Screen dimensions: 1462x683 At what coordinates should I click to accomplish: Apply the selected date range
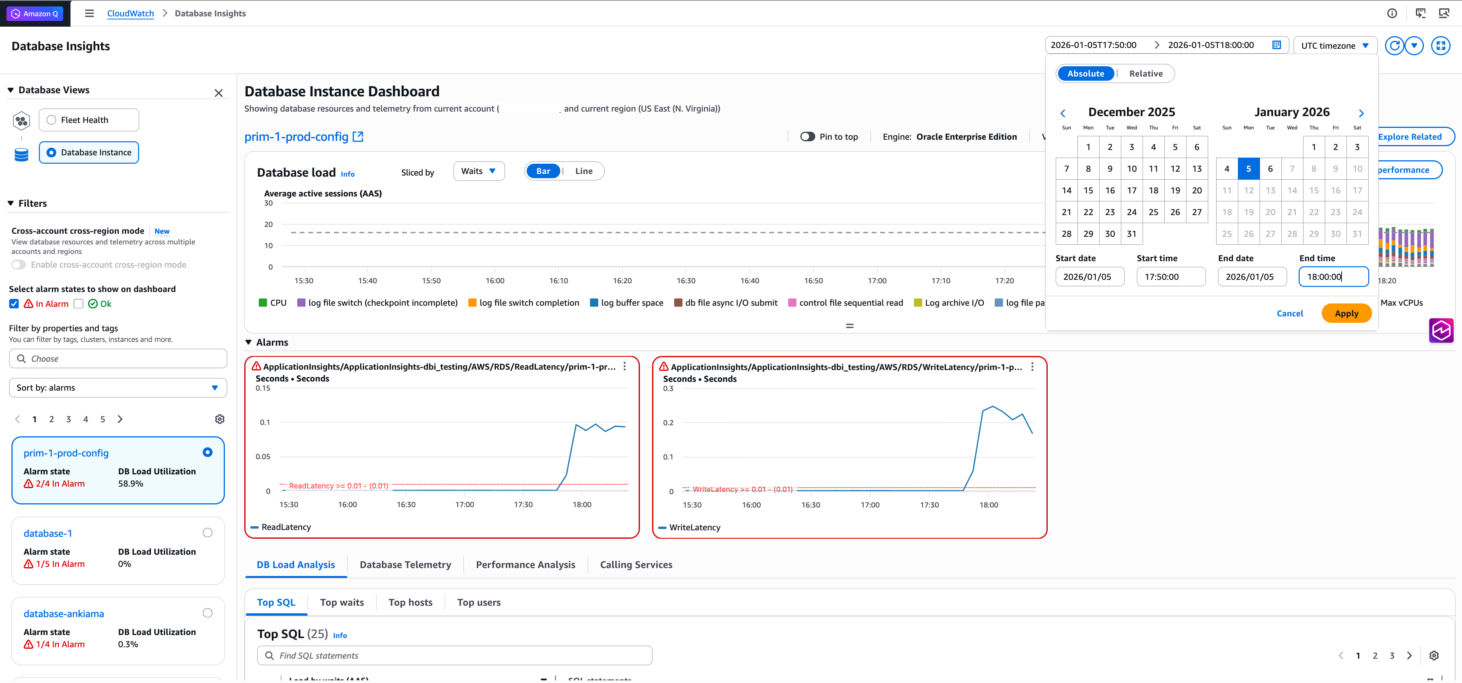coord(1346,313)
